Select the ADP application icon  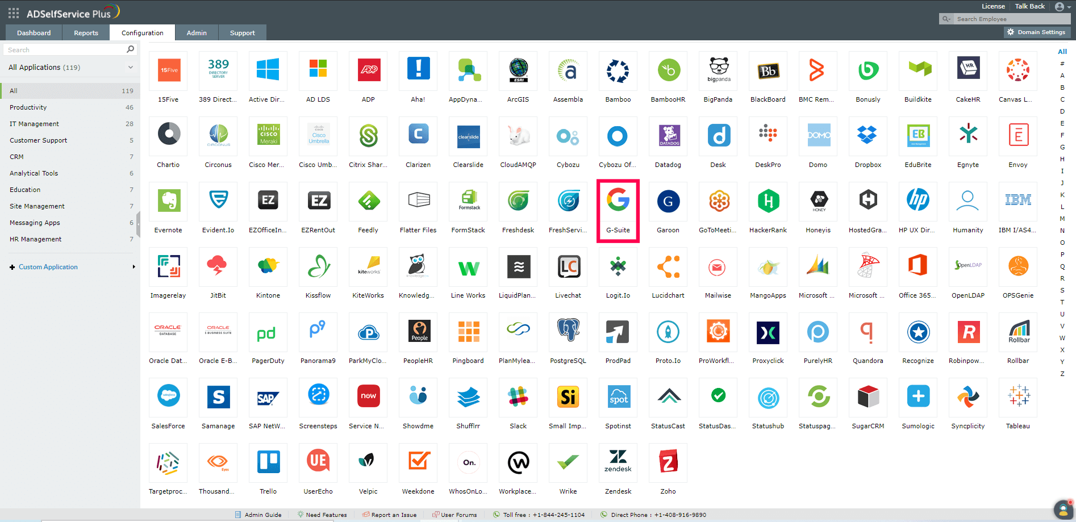click(x=369, y=70)
